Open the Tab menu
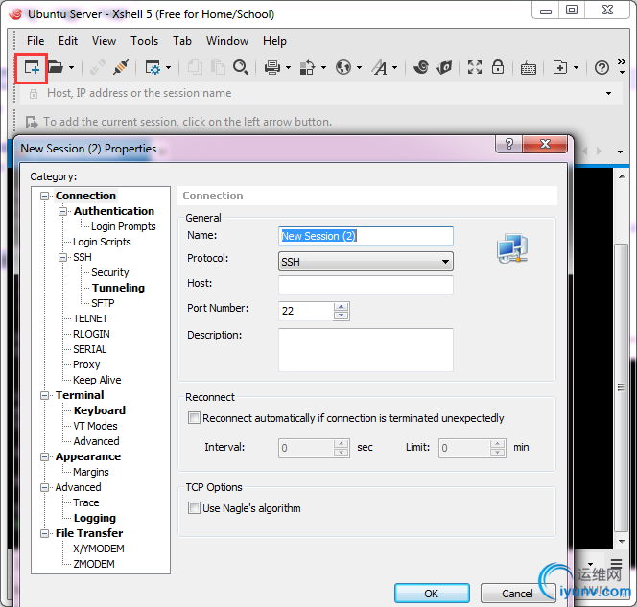 click(181, 41)
